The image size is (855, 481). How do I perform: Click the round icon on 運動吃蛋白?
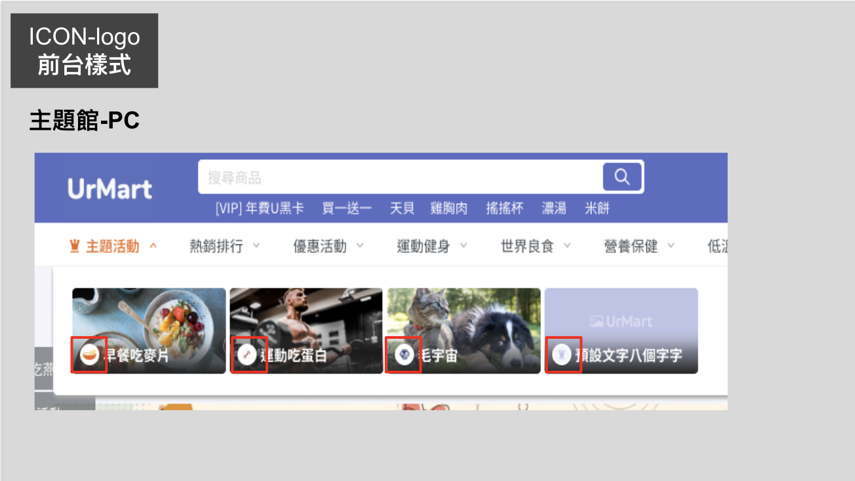[247, 355]
